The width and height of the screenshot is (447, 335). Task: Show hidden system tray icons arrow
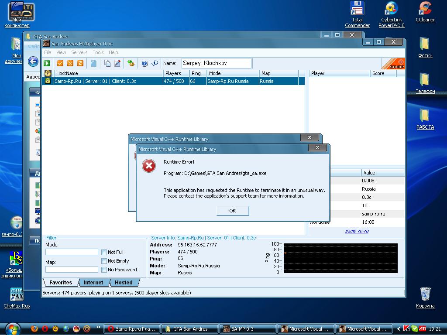(399, 329)
